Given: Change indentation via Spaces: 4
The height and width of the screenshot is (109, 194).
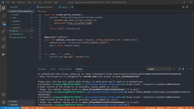Looking at the screenshot, I should [161, 108].
